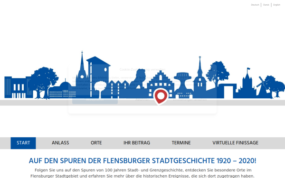The image size is (285, 178).
Task: Click the red map pin marker
Action: (x=161, y=97)
